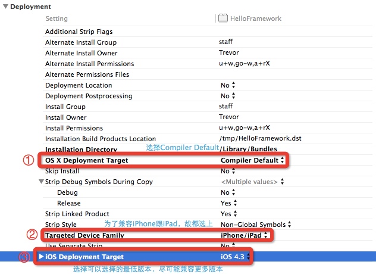Screen dimensions: 376x274
Task: Click the Setting column header
Action: click(57, 18)
